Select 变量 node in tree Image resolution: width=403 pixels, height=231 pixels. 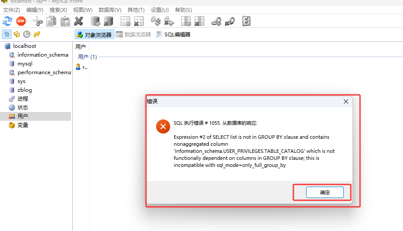23,125
